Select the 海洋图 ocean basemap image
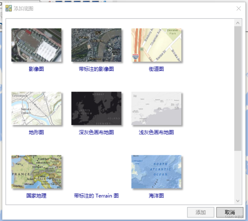Viewport: 248px width, 221px height. [156, 172]
